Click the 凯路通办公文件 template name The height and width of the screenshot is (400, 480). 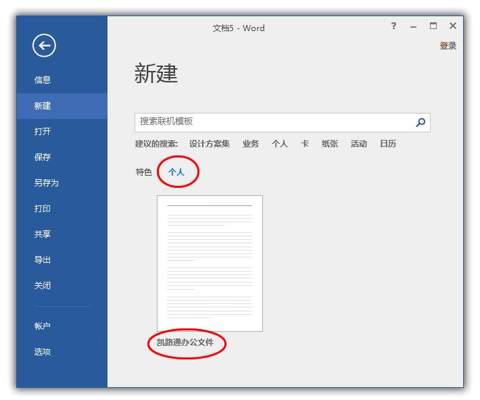coord(185,343)
